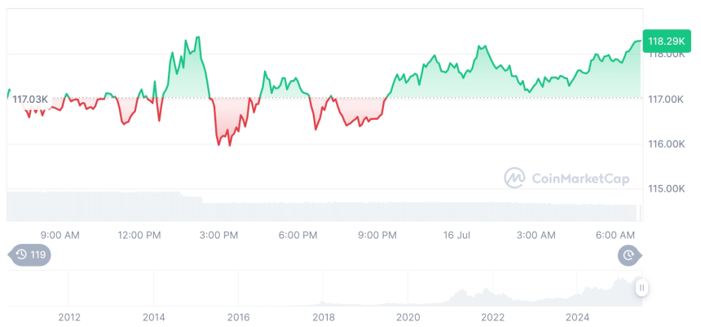Select the 2020 mark on year timeline
Image resolution: width=701 pixels, height=327 pixels.
[407, 316]
